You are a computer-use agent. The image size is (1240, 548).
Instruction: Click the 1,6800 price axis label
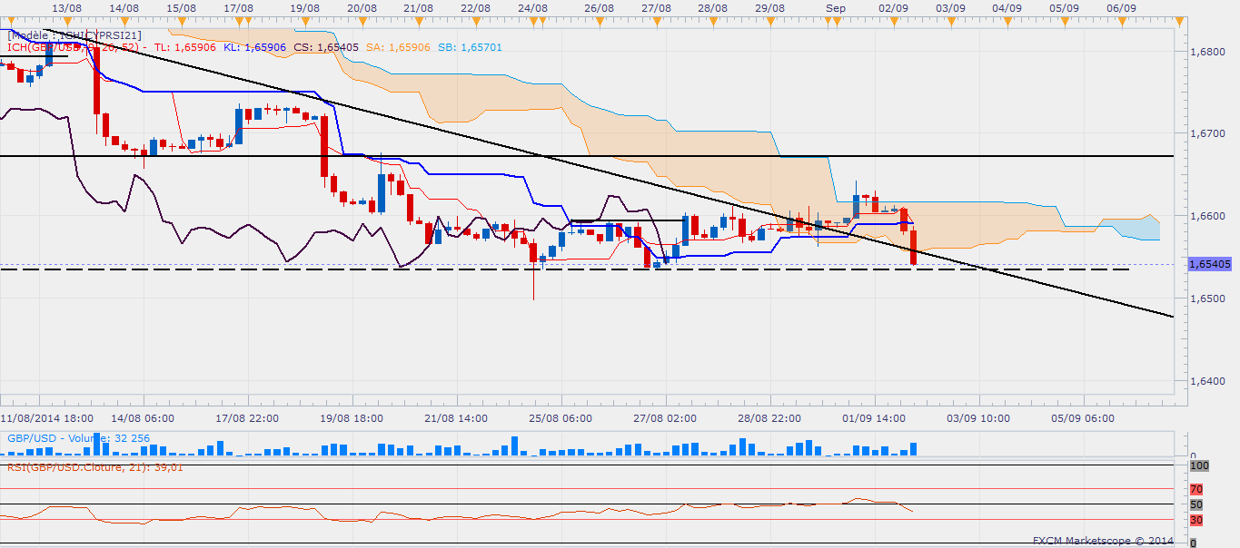tap(1207, 52)
